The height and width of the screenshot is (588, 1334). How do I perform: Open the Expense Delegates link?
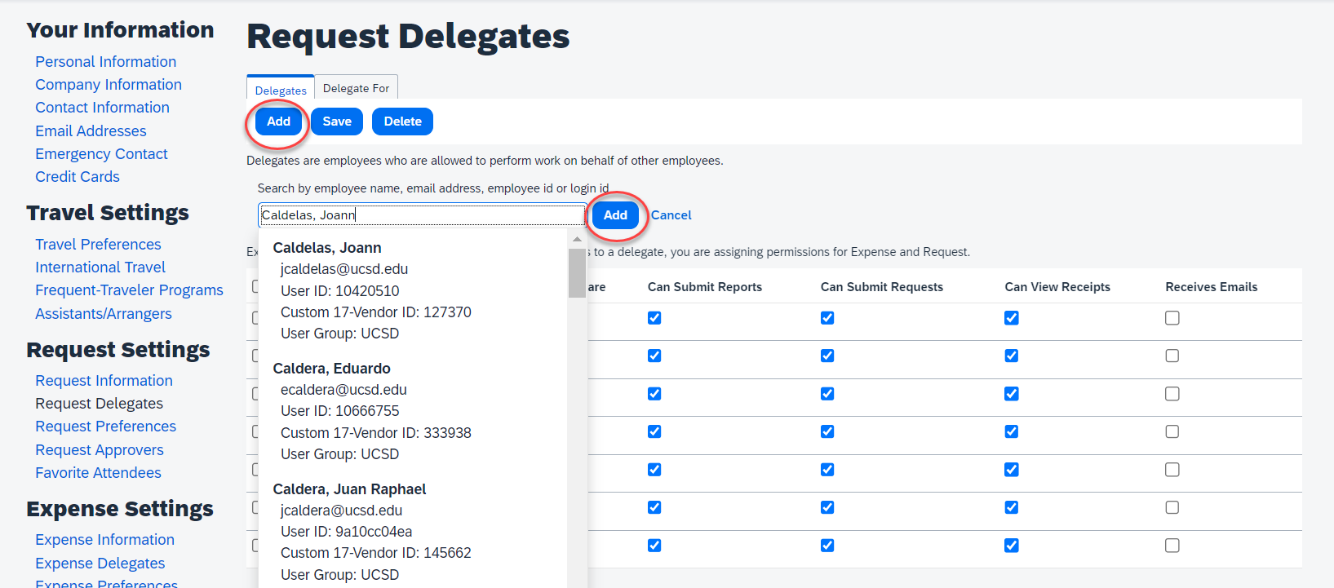pos(100,564)
